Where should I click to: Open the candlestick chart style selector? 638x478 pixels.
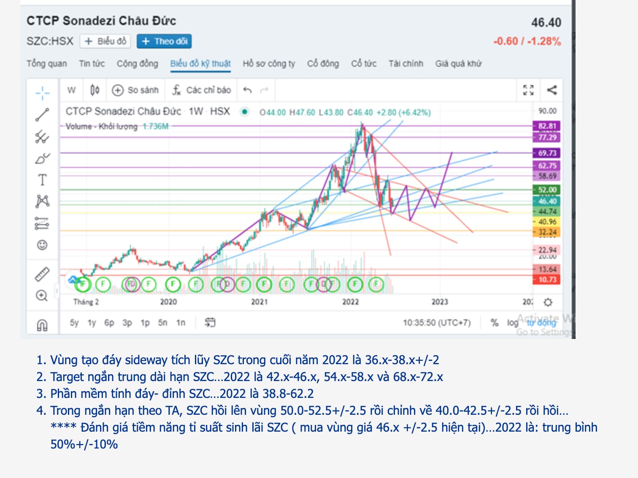(95, 90)
